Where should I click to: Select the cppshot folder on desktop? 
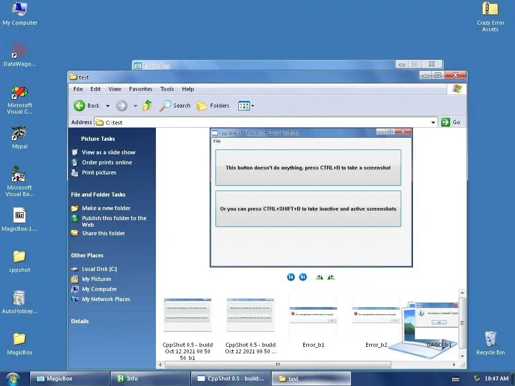point(20,261)
